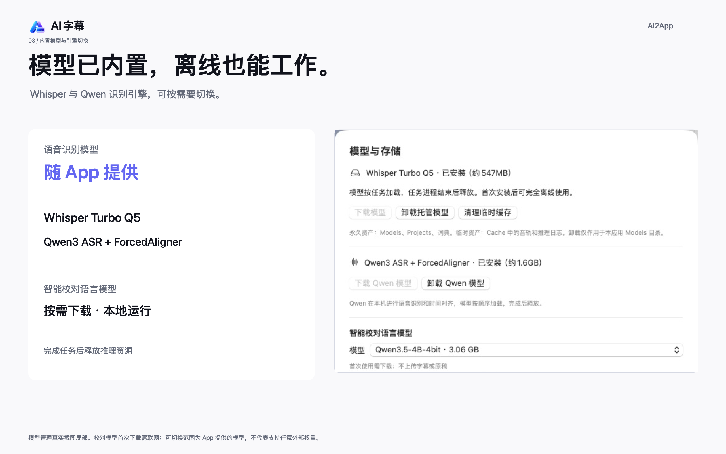Click the 智能校对语言模型 heading in the panel
726x454 pixels.
point(381,333)
